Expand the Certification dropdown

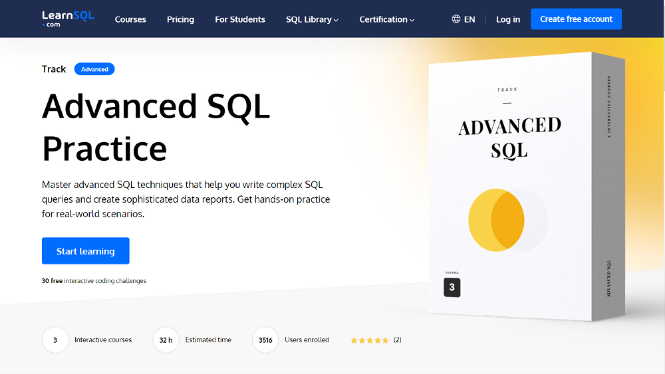pyautogui.click(x=387, y=19)
